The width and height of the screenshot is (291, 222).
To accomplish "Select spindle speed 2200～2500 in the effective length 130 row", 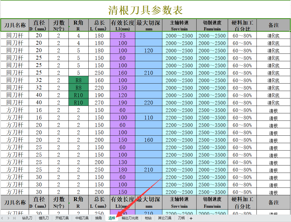I will [179, 162].
